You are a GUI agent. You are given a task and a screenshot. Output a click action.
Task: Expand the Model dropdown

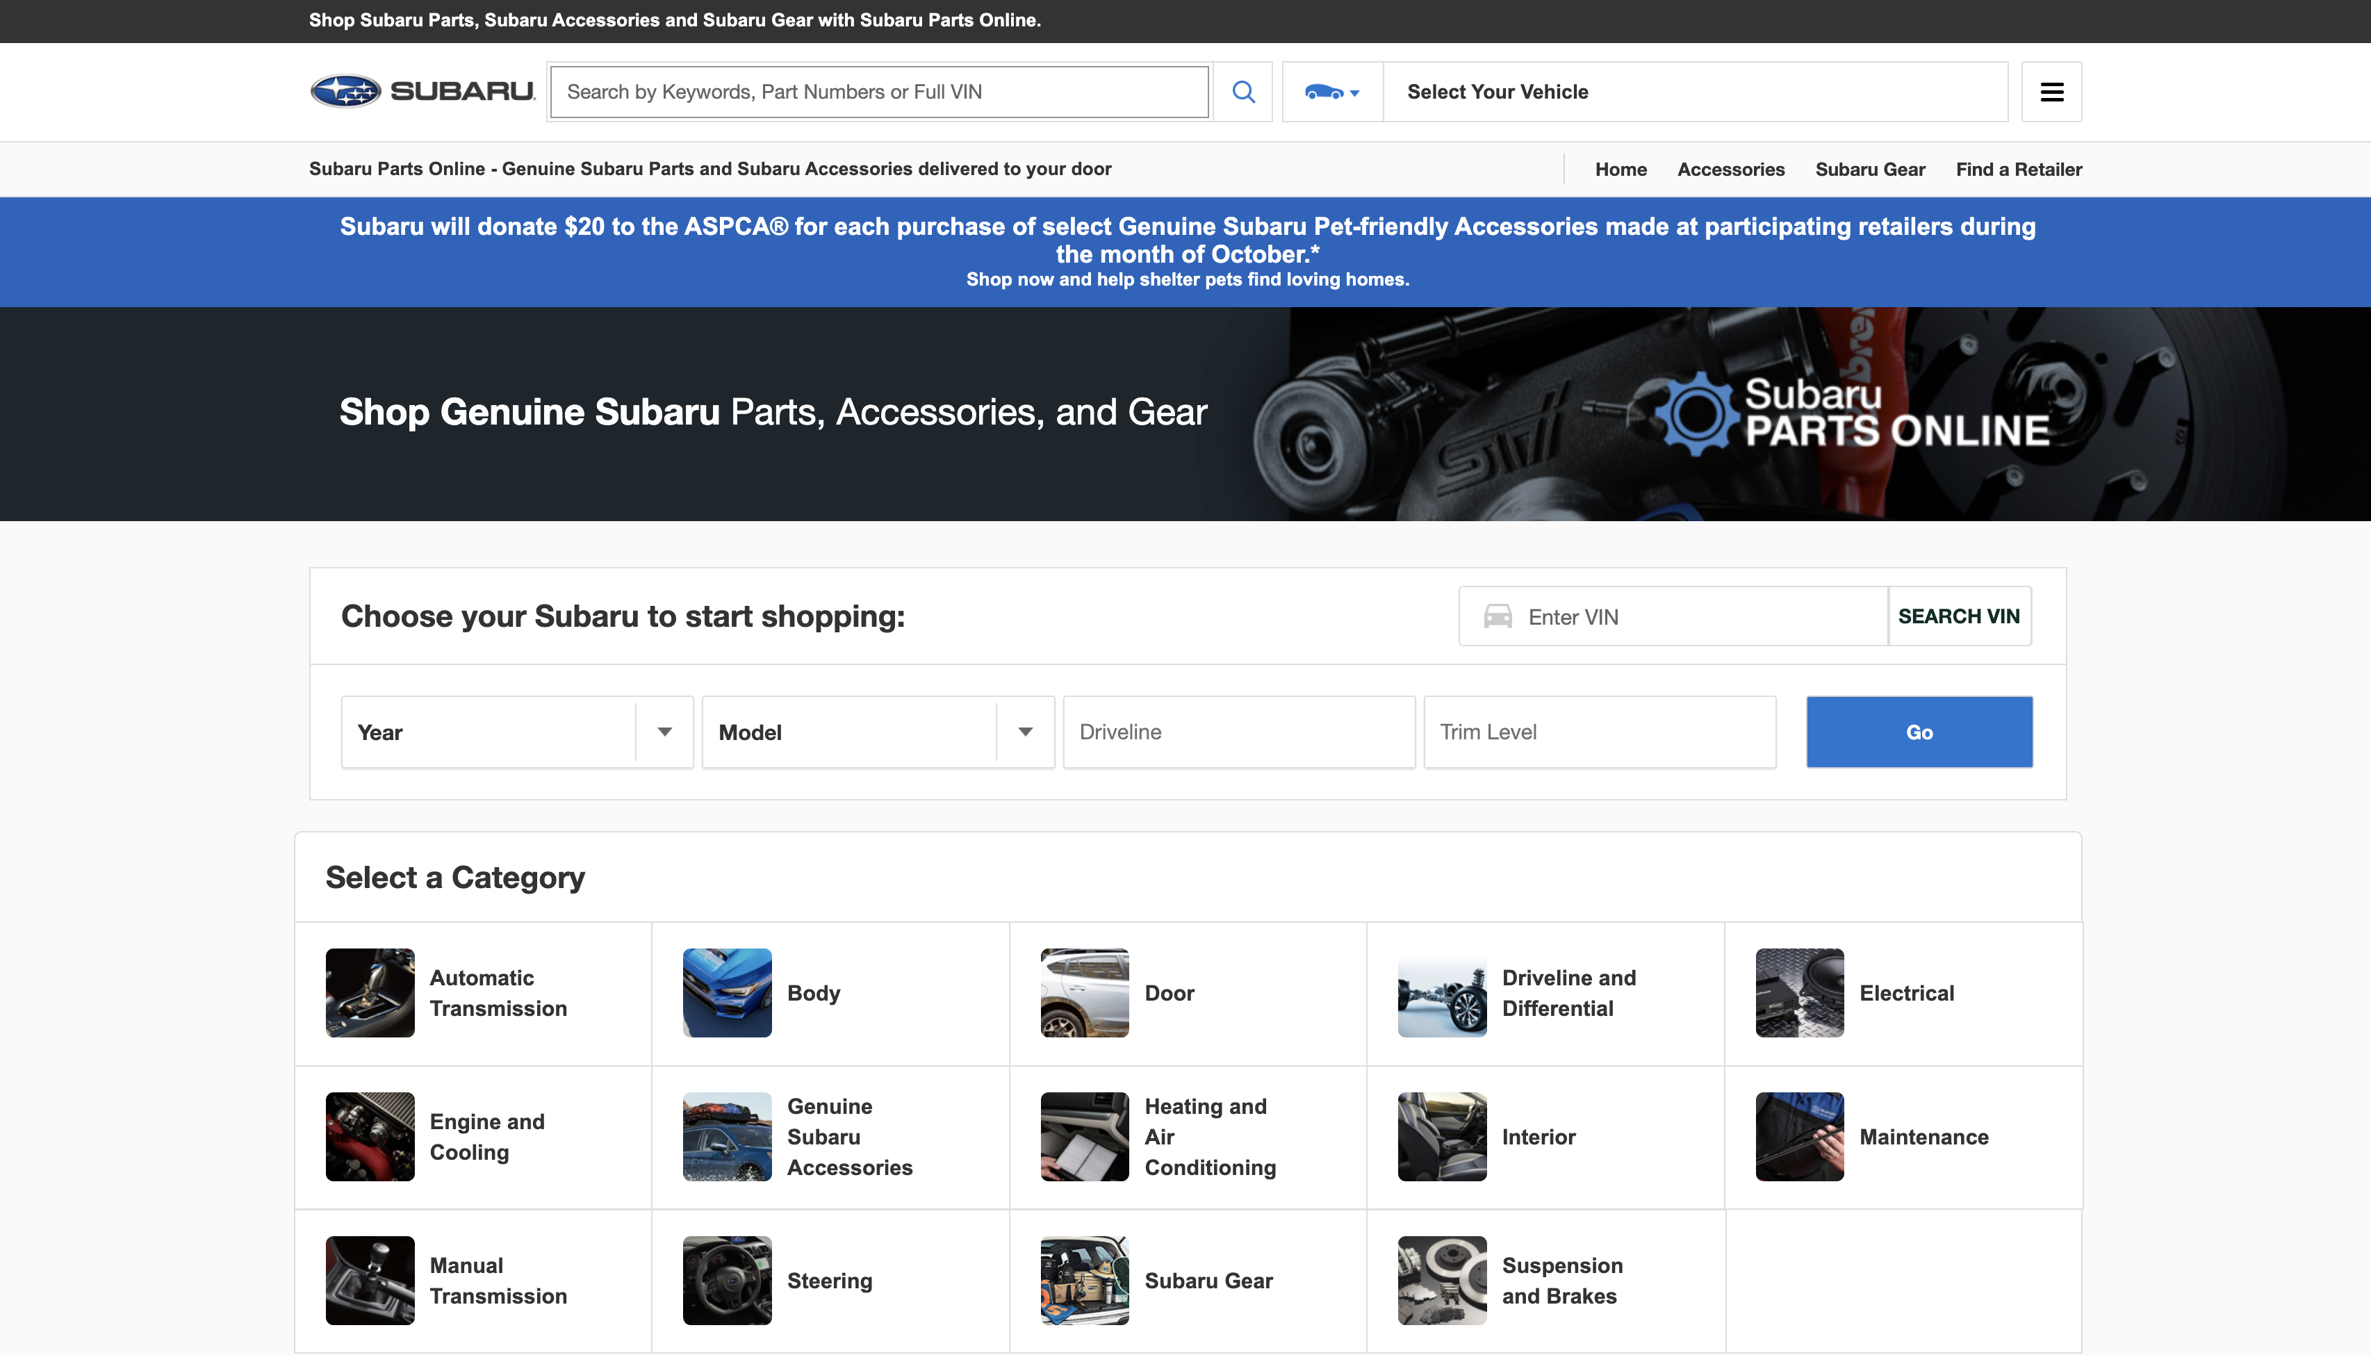(878, 732)
